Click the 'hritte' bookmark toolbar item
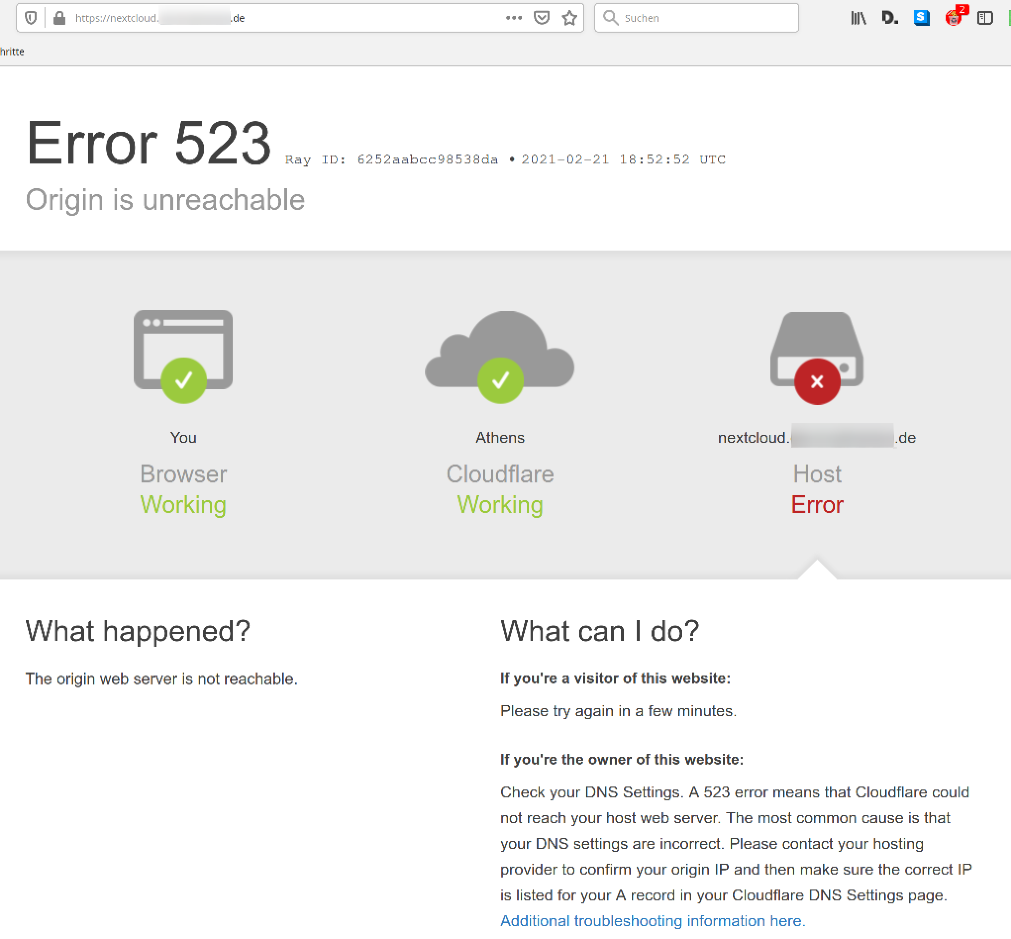The height and width of the screenshot is (939, 1011). 12,52
